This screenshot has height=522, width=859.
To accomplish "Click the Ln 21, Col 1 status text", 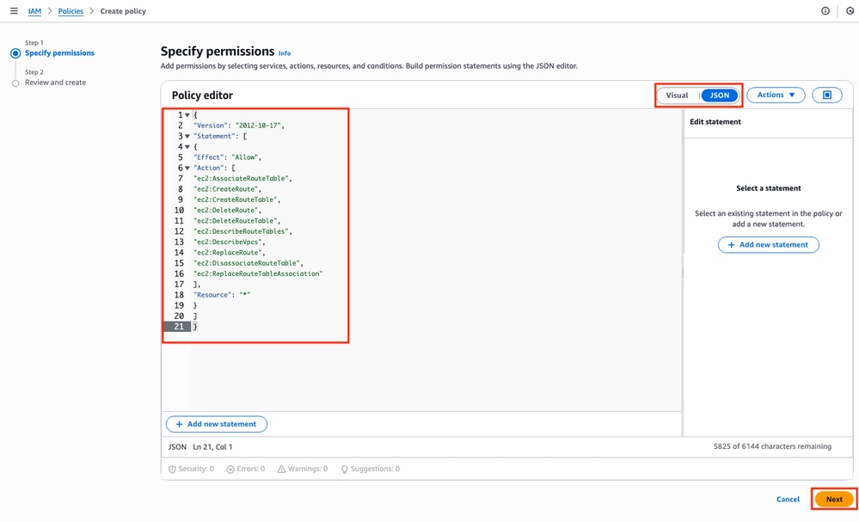I will 212,447.
